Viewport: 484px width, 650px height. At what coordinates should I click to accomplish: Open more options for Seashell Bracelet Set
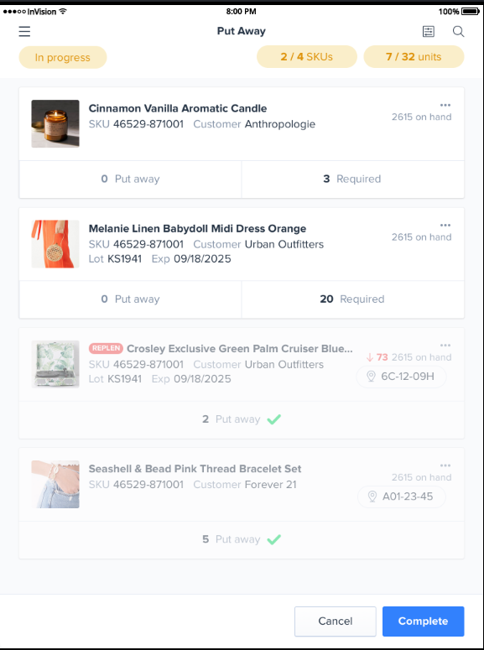(x=445, y=466)
